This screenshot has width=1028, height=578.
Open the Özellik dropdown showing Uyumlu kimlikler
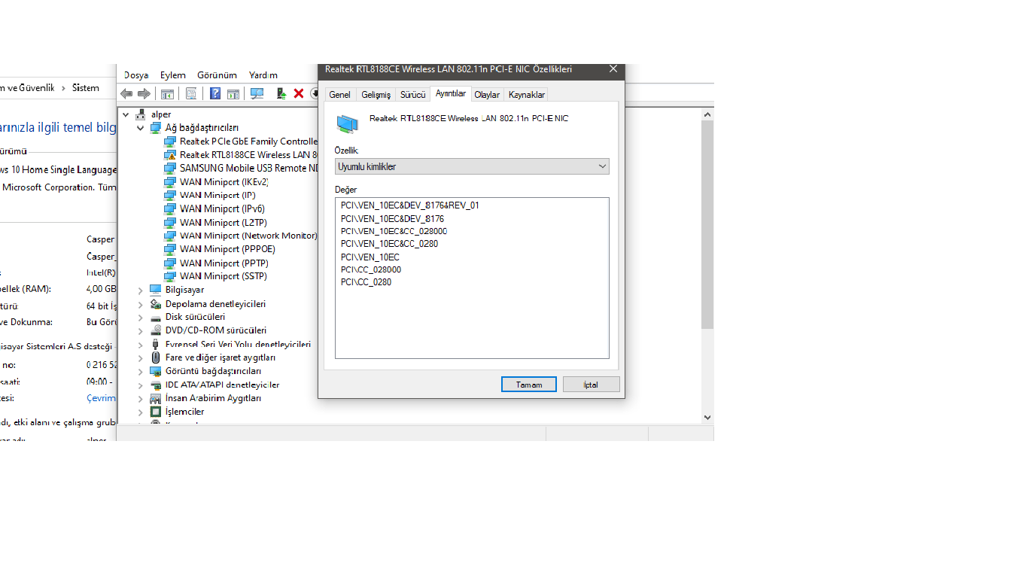(472, 166)
